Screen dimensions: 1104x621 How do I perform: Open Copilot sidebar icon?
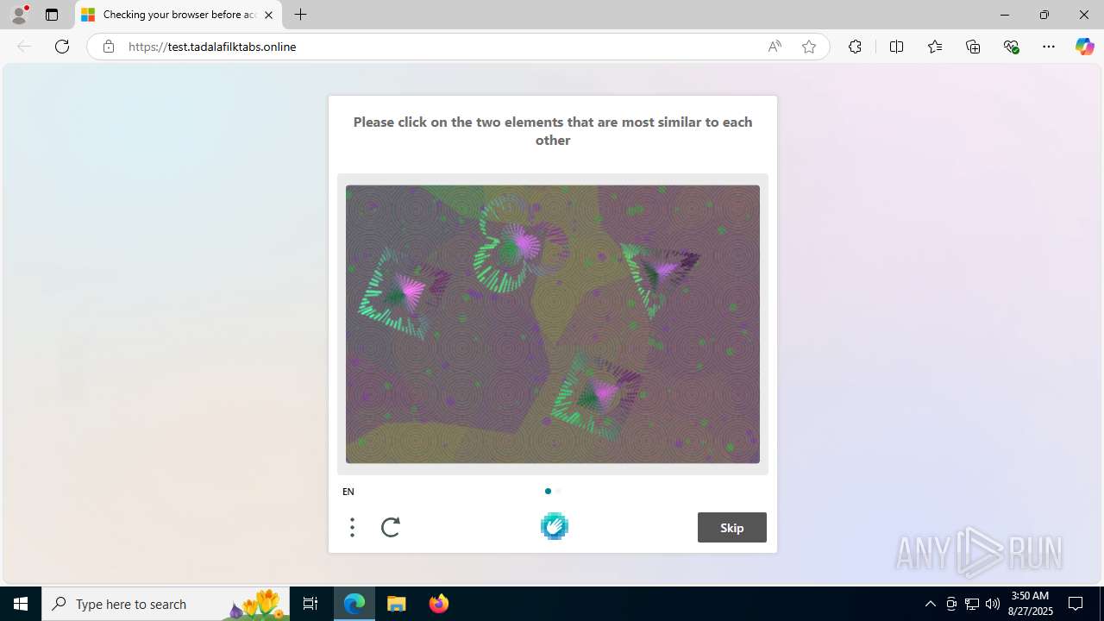(1084, 47)
